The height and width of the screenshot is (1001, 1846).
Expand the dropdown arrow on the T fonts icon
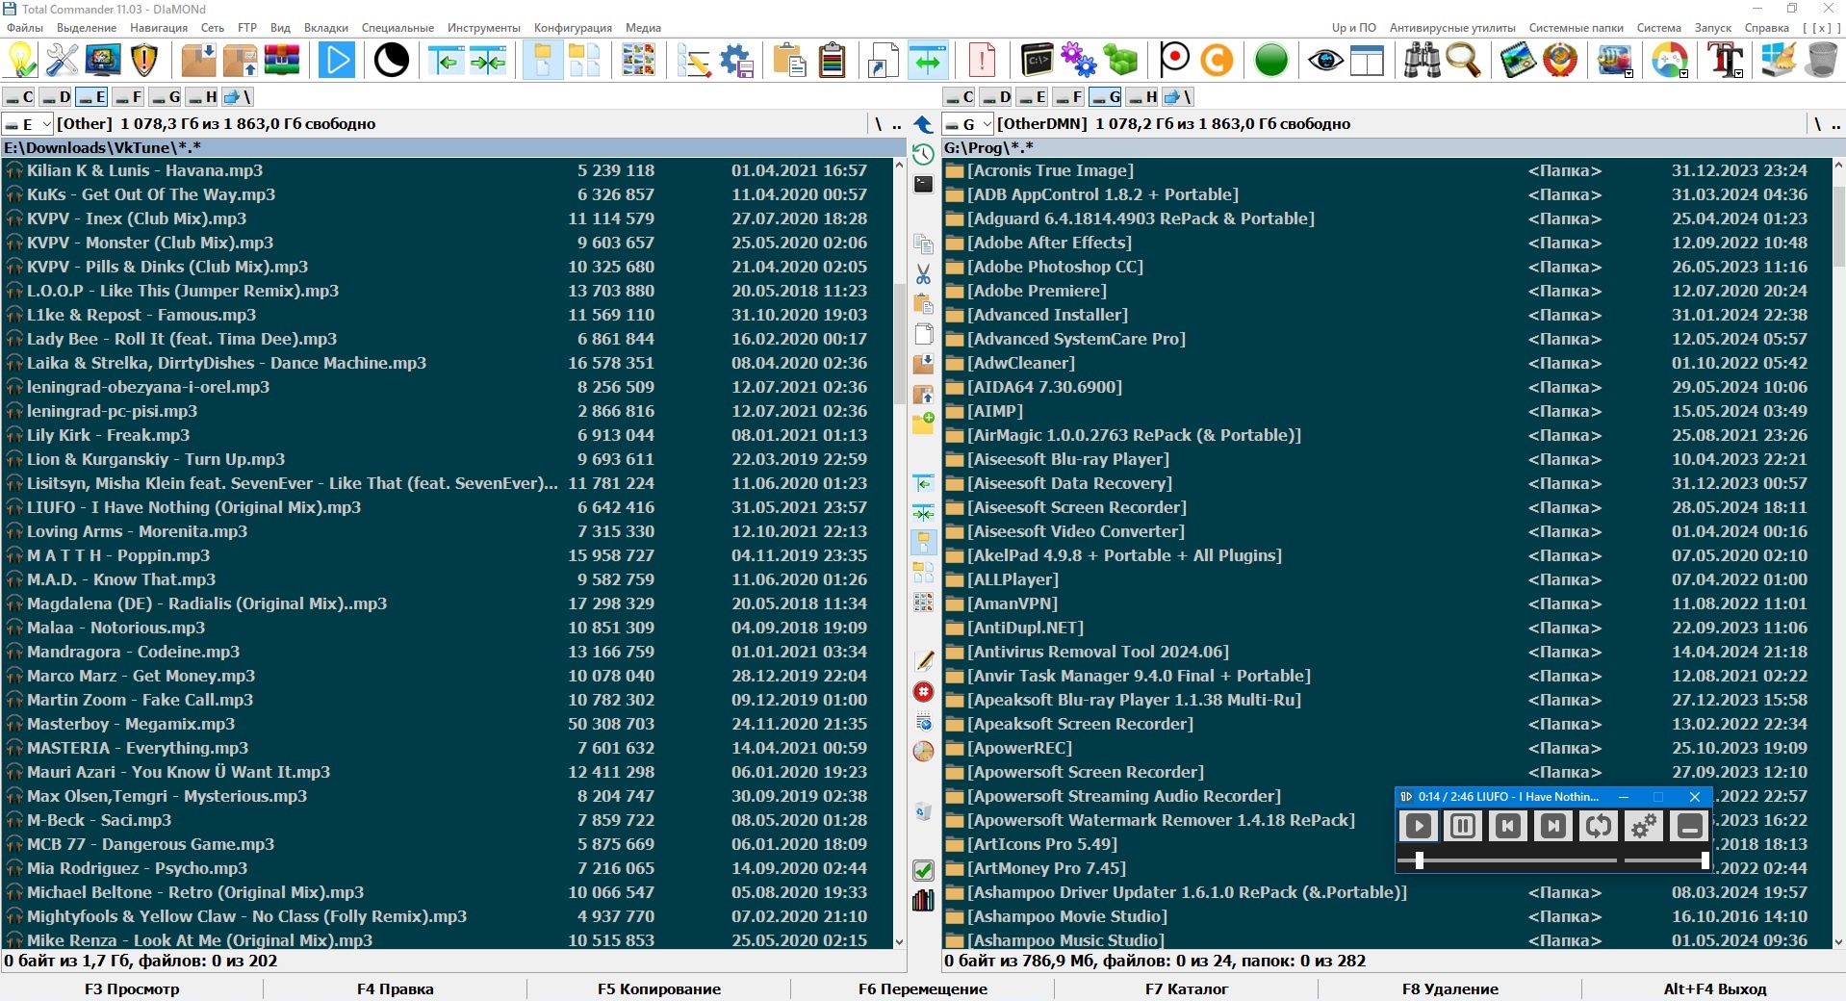(1738, 73)
